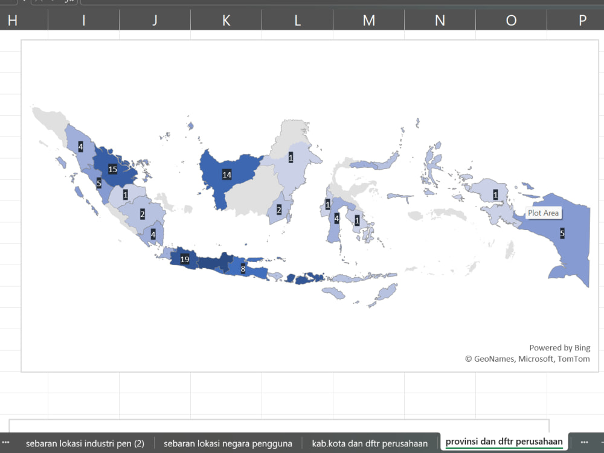Click data label 4 on North Sumatra
This screenshot has width=604, height=453.
pyautogui.click(x=80, y=146)
